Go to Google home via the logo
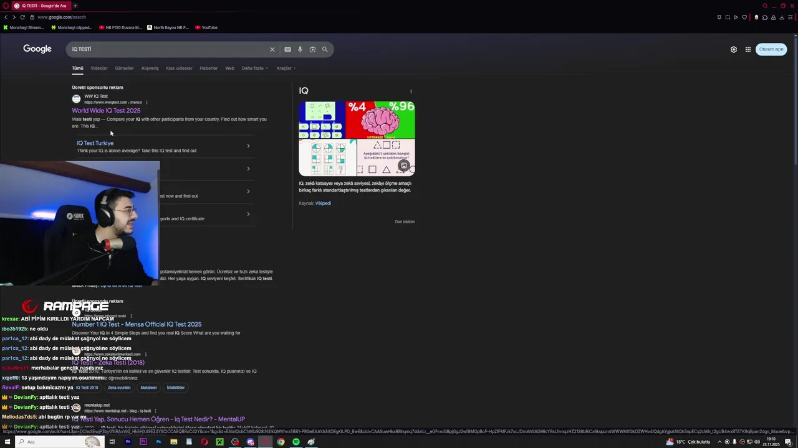The width and height of the screenshot is (798, 448). pyautogui.click(x=37, y=49)
